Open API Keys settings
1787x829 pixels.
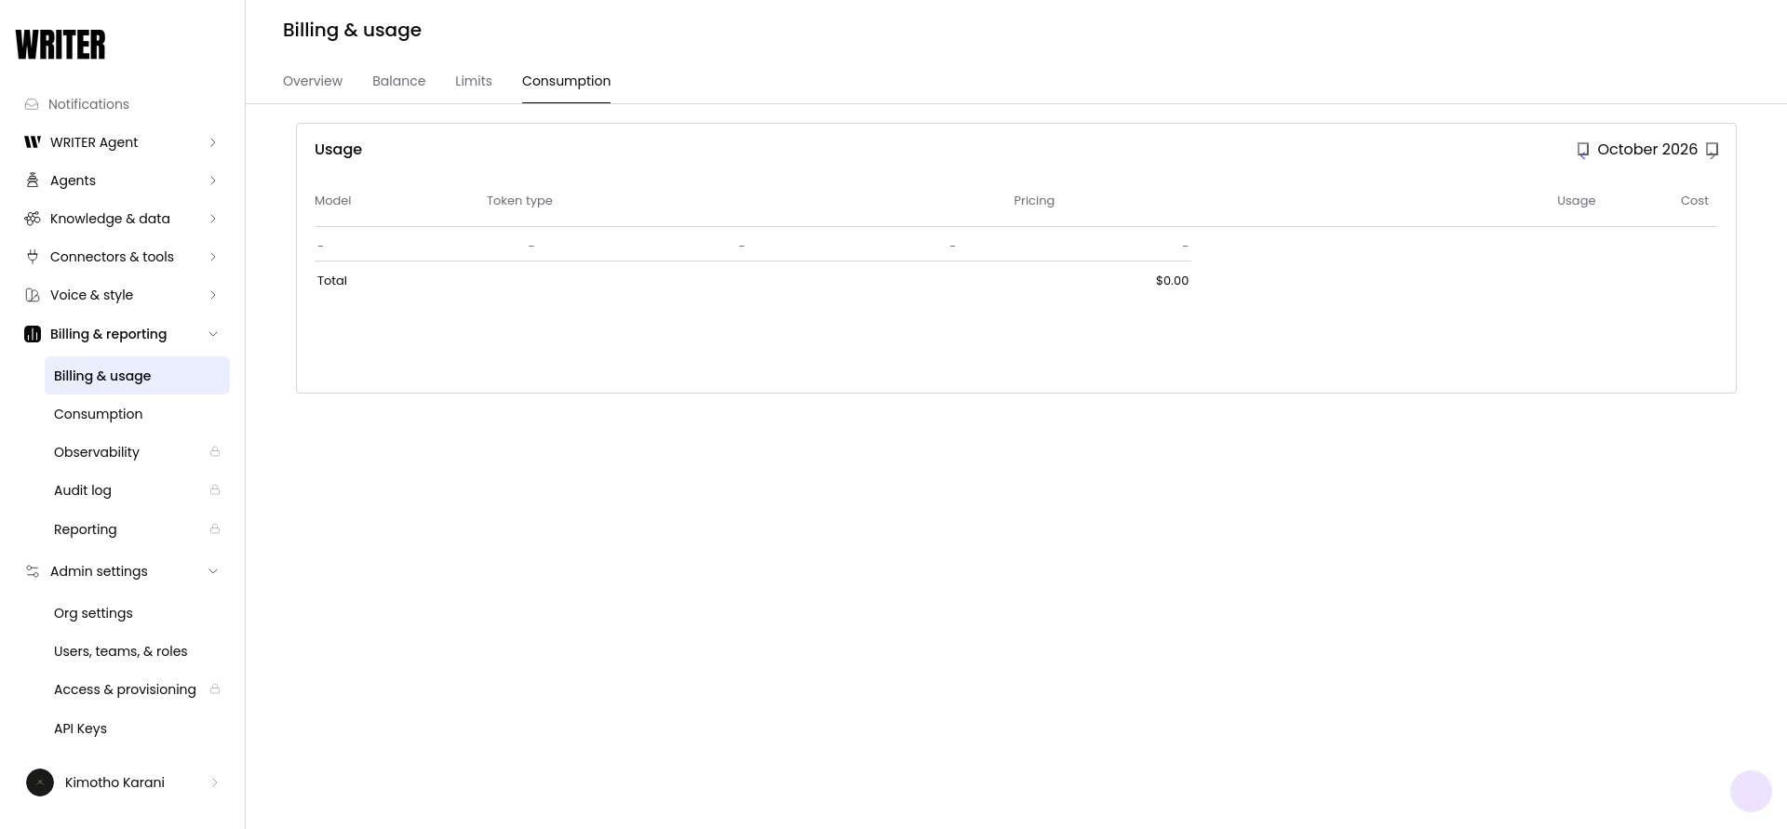[x=80, y=729]
